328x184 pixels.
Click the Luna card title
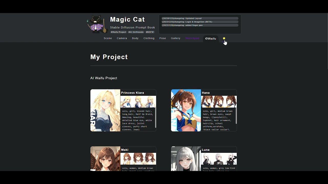206,150
